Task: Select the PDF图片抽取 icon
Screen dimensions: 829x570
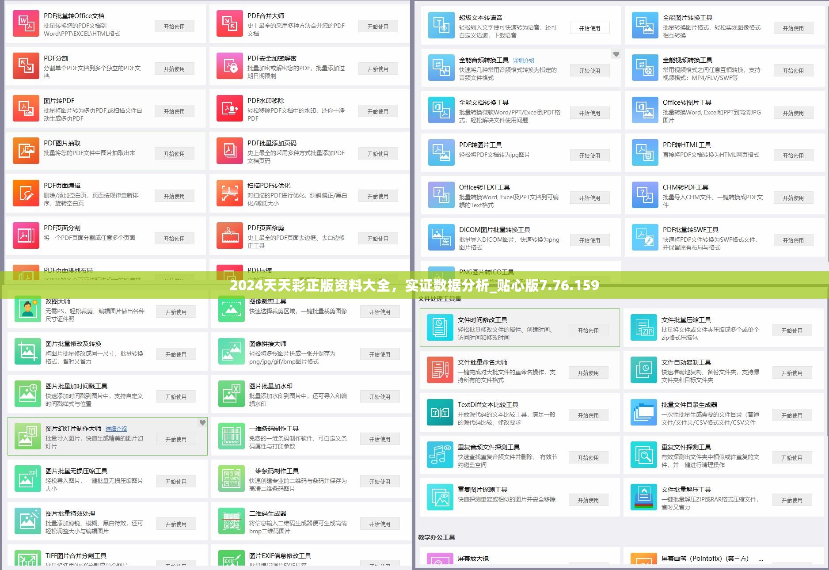Action: point(26,151)
